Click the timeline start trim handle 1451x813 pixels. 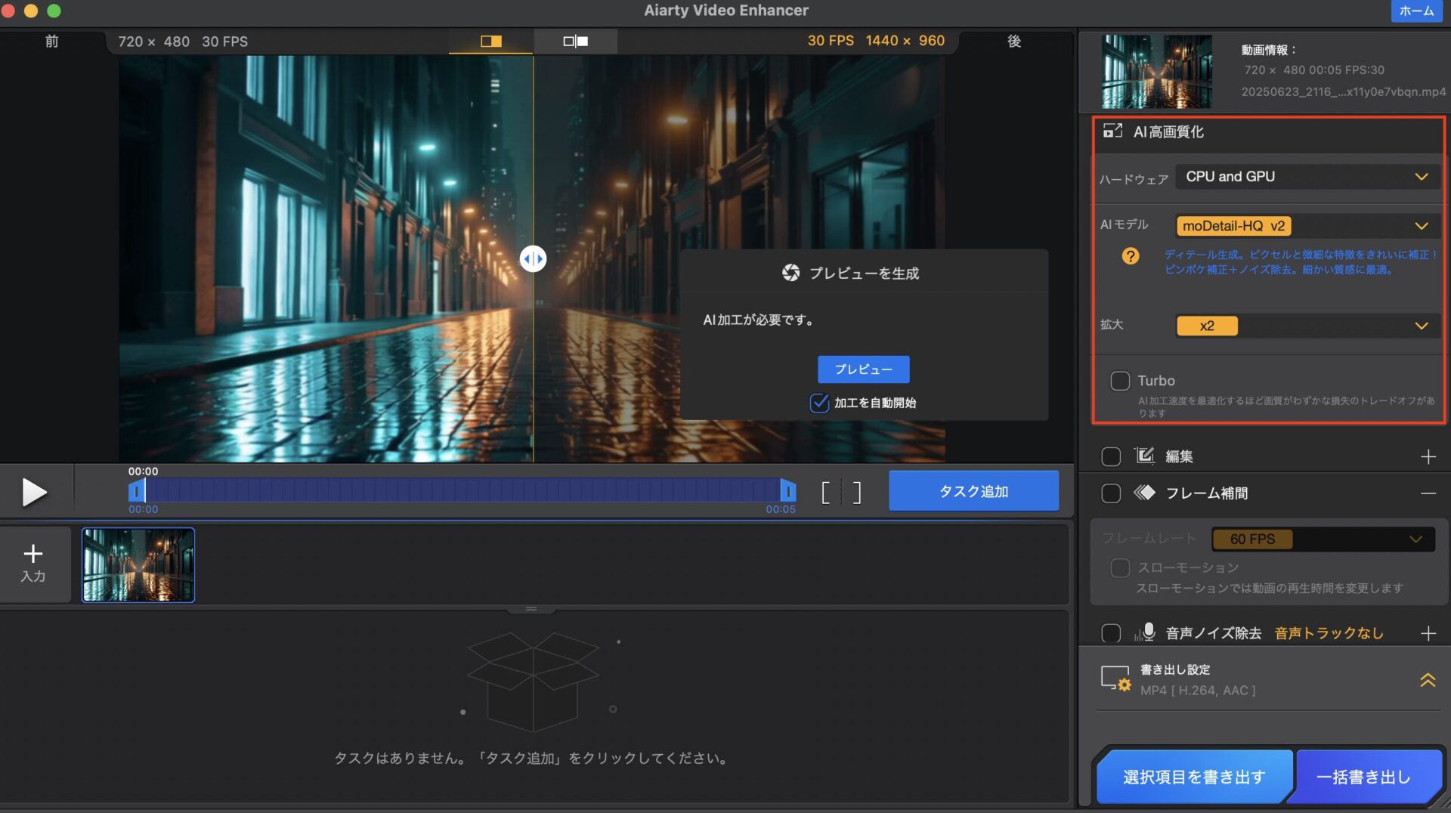[x=136, y=492]
